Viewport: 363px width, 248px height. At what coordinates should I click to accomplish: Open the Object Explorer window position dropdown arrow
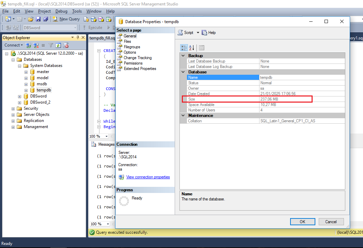73,37
